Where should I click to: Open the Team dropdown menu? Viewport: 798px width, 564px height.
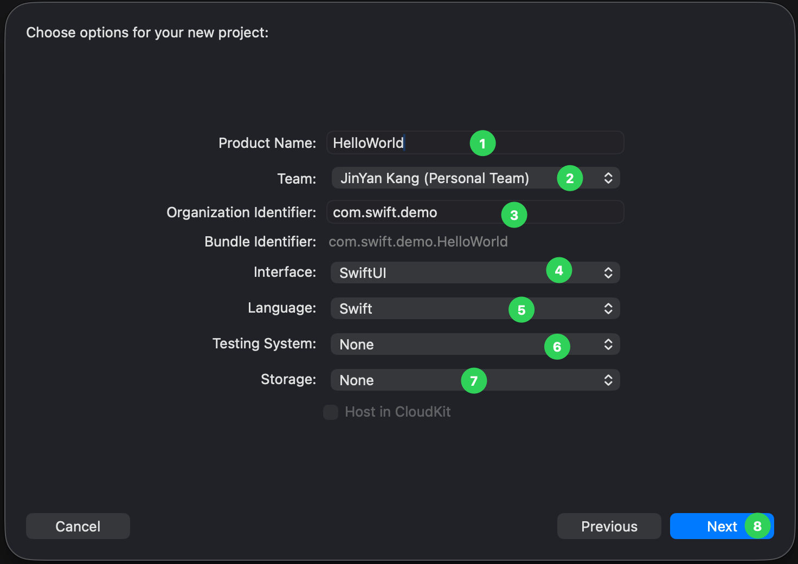tap(475, 178)
